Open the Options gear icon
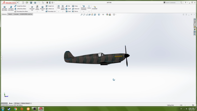Viewport: 197px width, 111px height. click(x=52, y=2)
